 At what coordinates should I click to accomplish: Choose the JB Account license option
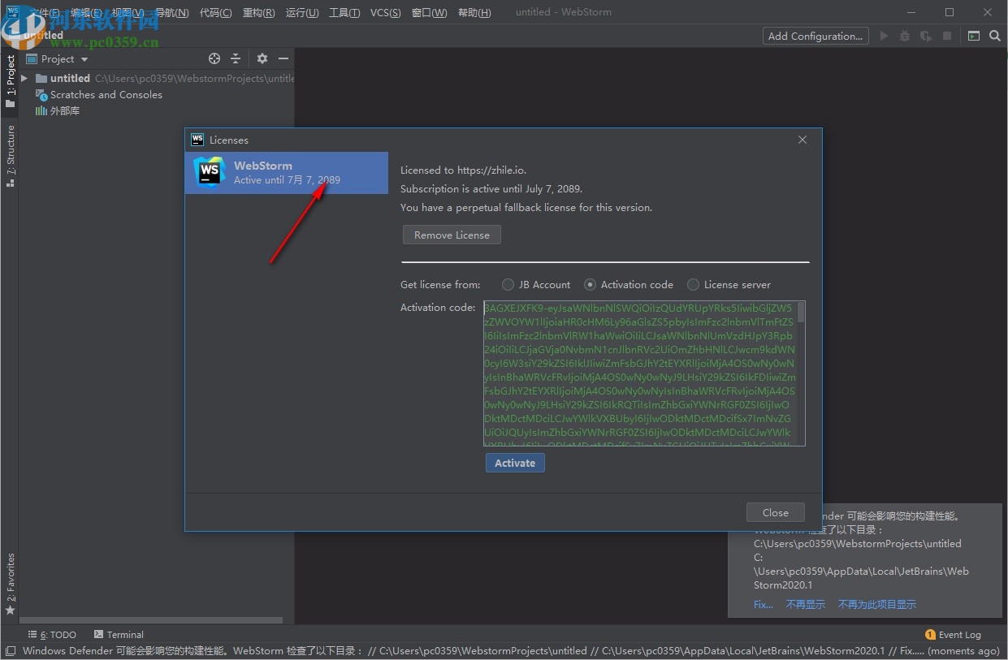click(x=508, y=285)
